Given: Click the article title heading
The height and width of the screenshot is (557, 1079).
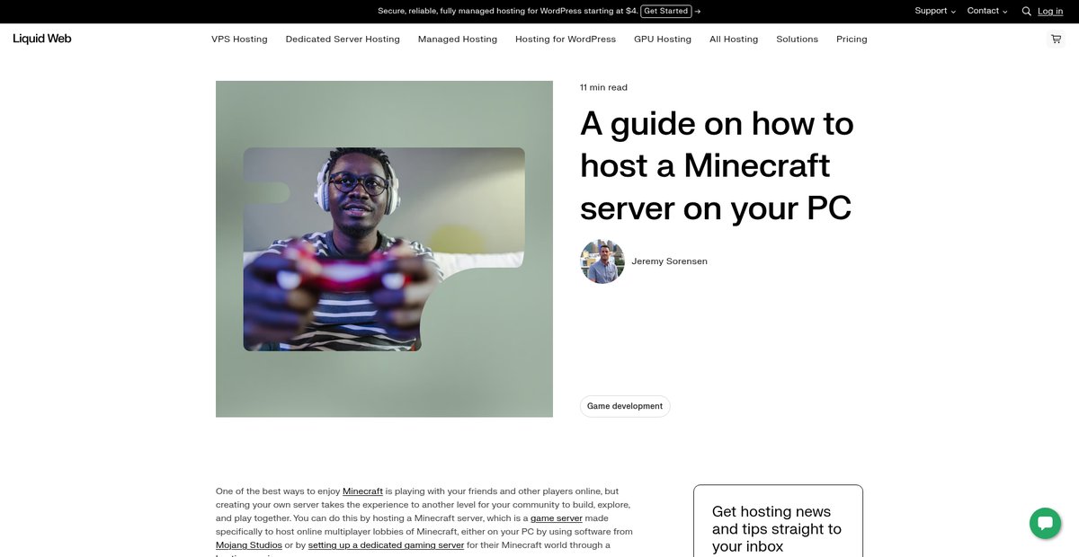Looking at the screenshot, I should (718, 165).
